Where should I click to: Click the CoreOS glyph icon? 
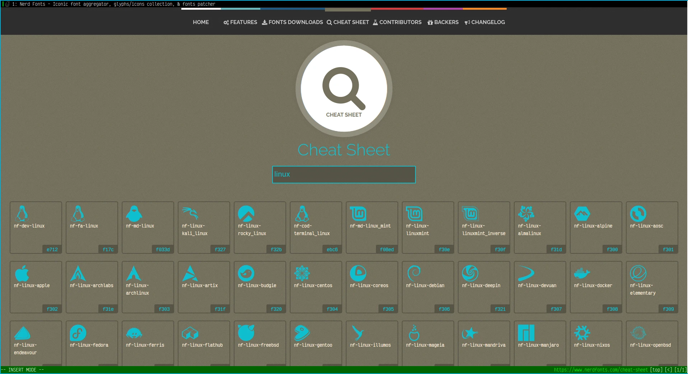[358, 273]
